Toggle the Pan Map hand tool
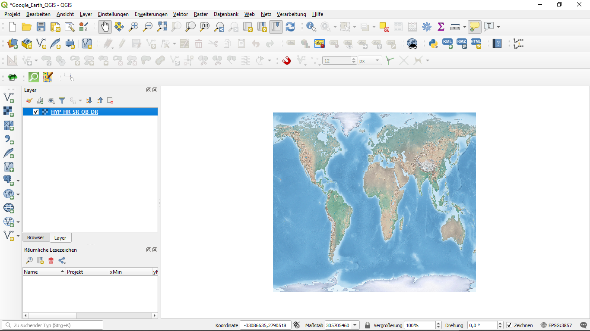 105,27
